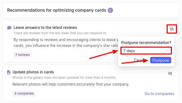The height and width of the screenshot is (103, 182).
Task: Click the dropdown chevron next to 7 days
Action: (x=167, y=51)
